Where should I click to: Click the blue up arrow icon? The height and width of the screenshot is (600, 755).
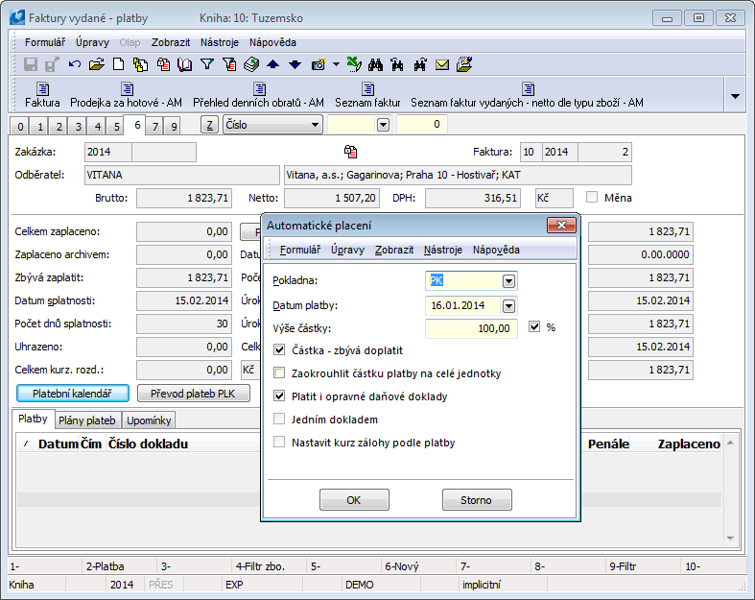click(272, 65)
